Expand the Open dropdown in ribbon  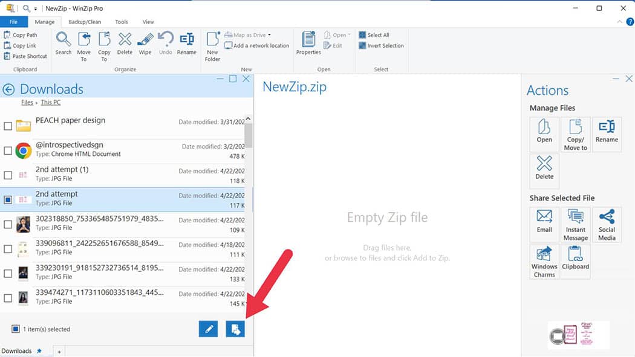coord(349,35)
